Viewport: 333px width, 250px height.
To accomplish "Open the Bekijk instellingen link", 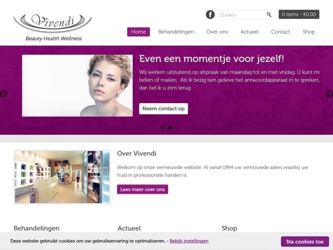I will [x=189, y=241].
